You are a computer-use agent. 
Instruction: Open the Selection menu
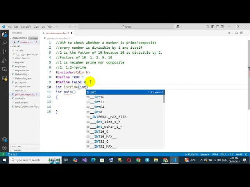(26, 27)
